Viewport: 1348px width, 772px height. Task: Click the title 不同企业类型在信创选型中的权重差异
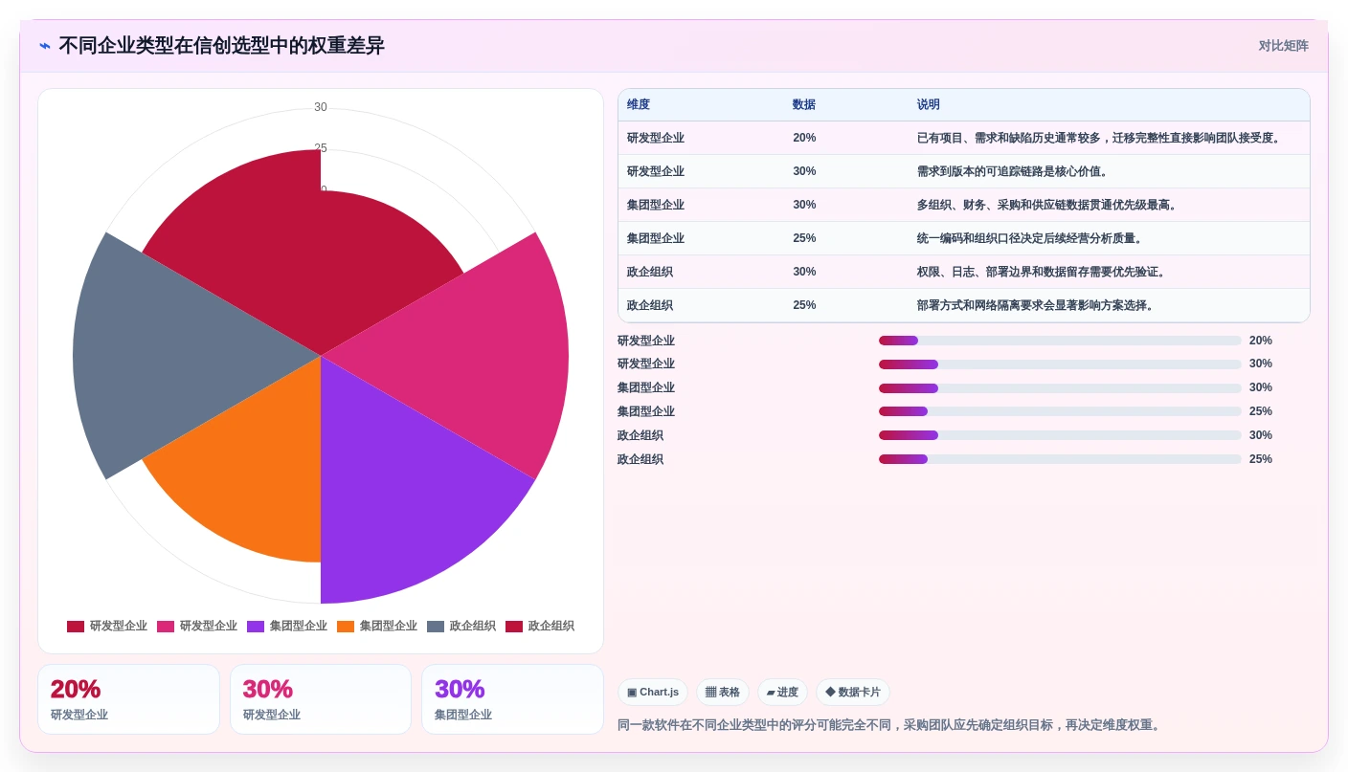[x=221, y=46]
